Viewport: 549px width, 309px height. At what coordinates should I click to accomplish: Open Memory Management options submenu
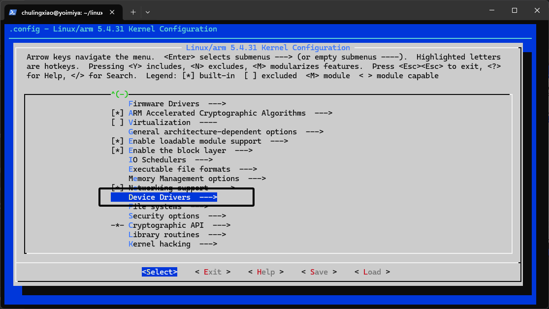click(x=197, y=179)
